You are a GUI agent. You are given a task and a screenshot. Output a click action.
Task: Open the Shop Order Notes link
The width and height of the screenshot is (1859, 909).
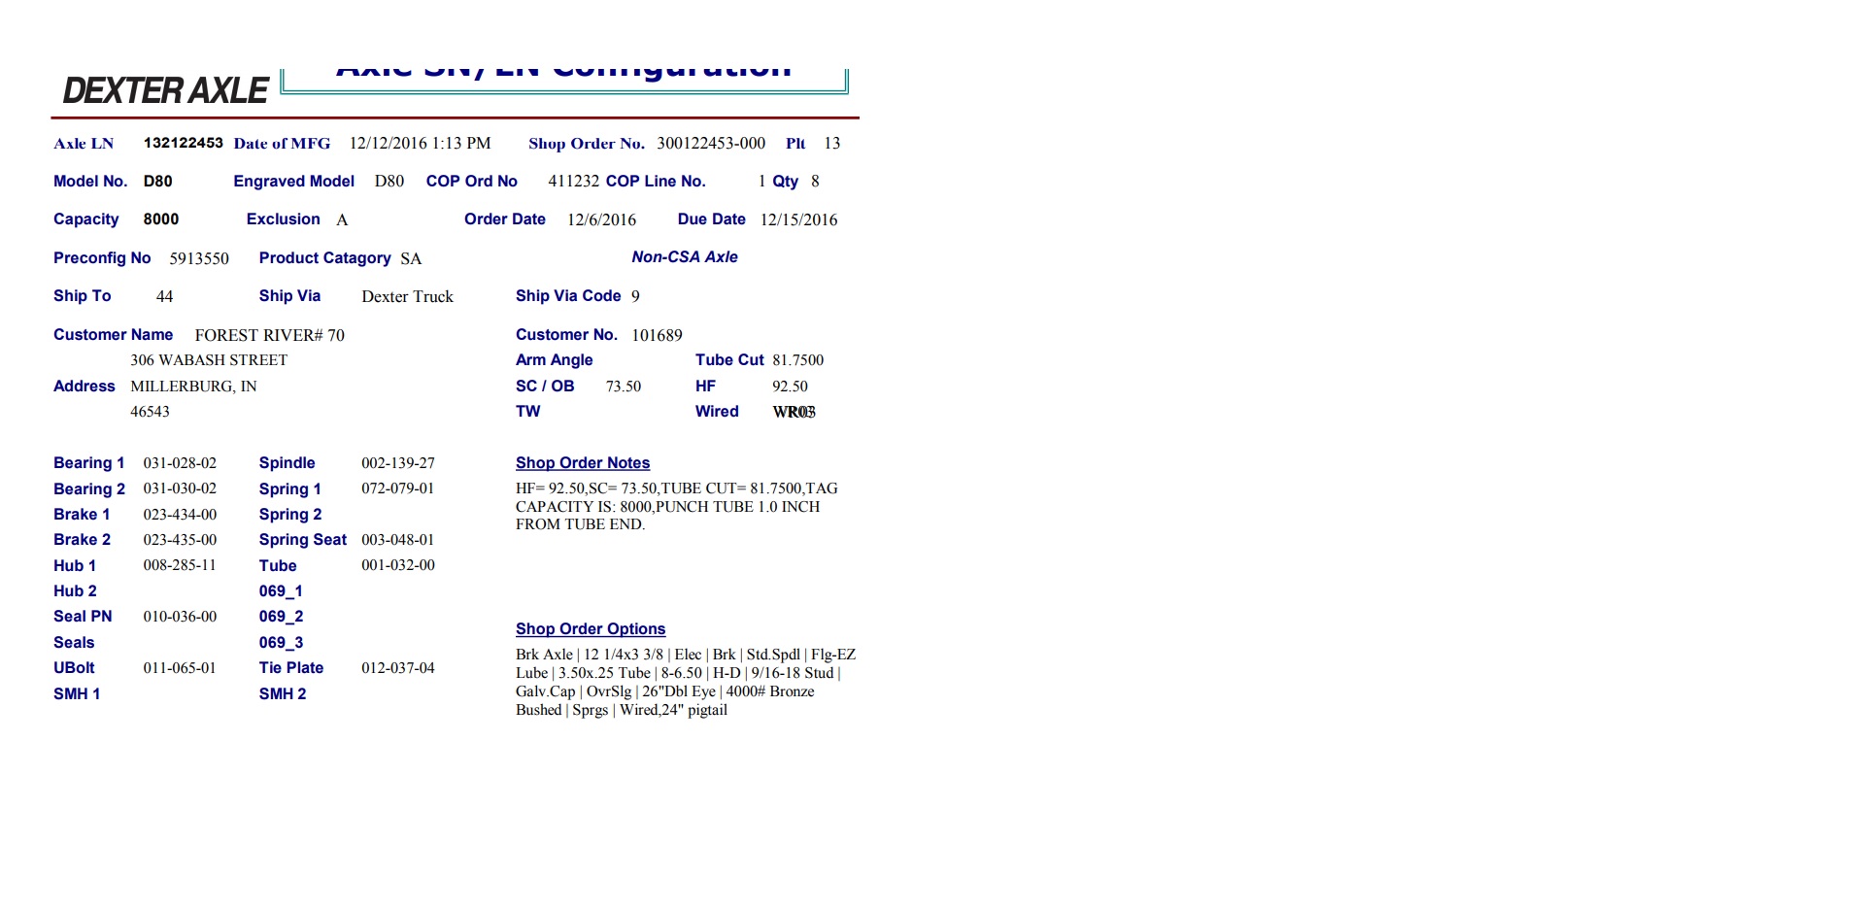(x=582, y=463)
